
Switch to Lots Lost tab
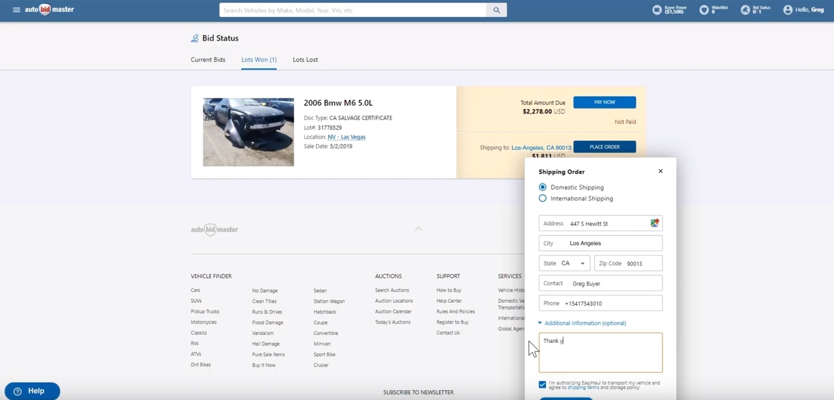pyautogui.click(x=305, y=60)
